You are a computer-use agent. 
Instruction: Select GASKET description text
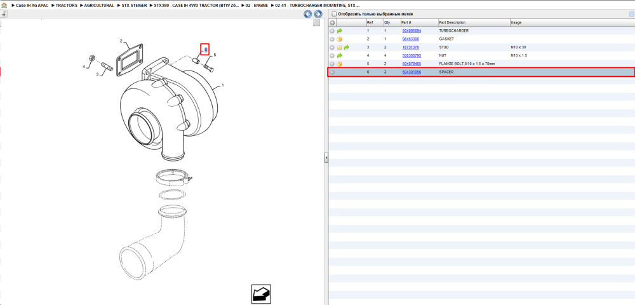(446, 39)
